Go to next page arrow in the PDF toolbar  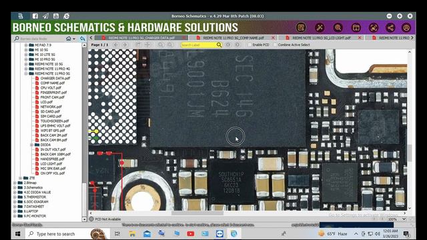125,45
